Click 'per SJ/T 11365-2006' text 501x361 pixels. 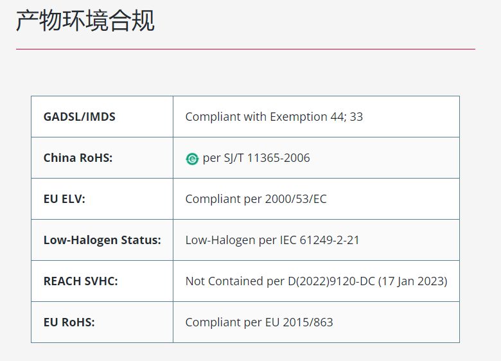tap(256, 158)
